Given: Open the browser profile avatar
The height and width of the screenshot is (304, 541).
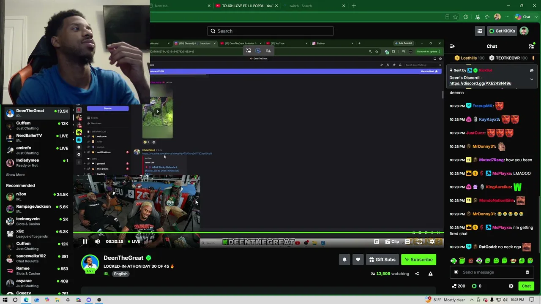Looking at the screenshot, I should [x=497, y=17].
